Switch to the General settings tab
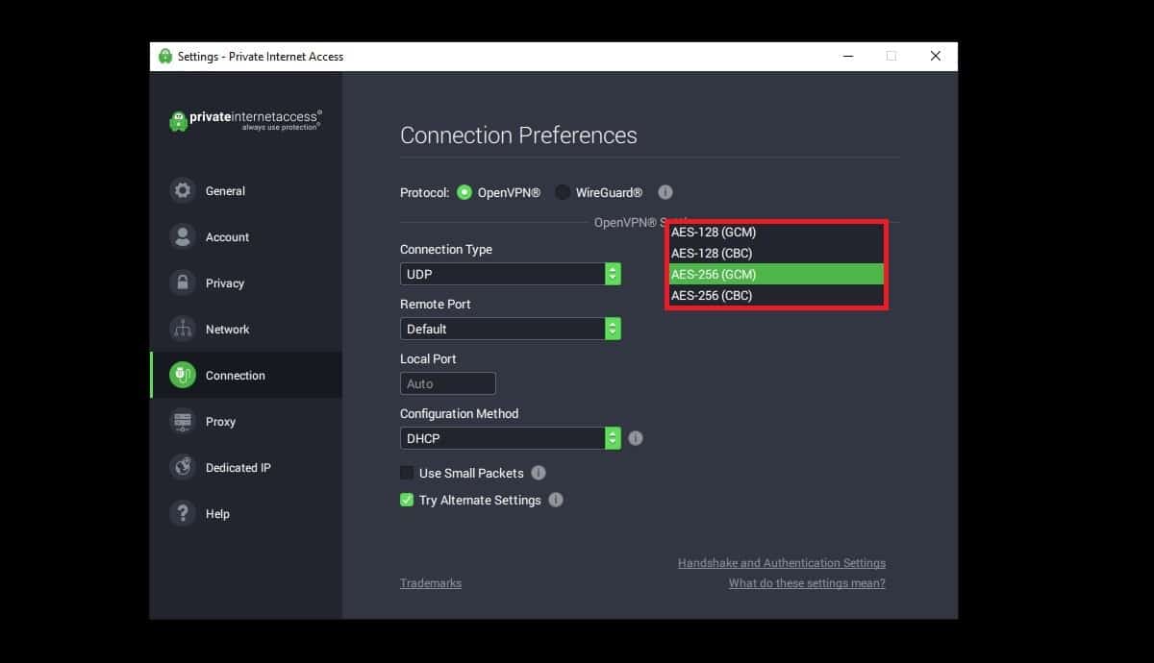 [x=246, y=190]
